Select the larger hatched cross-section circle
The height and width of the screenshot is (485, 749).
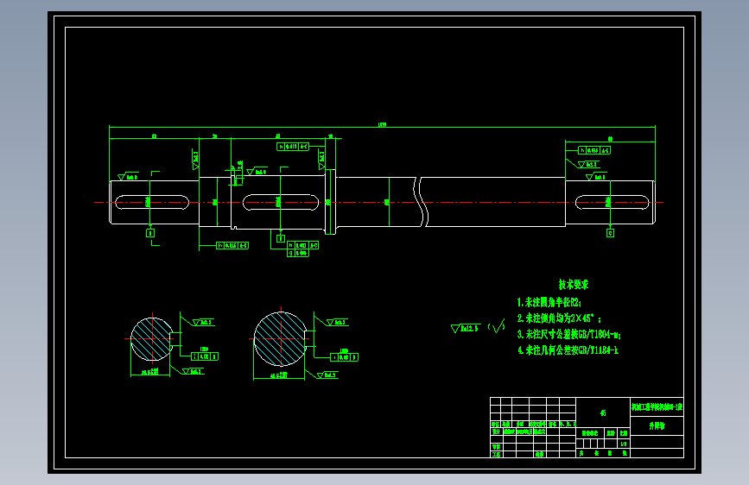(281, 339)
